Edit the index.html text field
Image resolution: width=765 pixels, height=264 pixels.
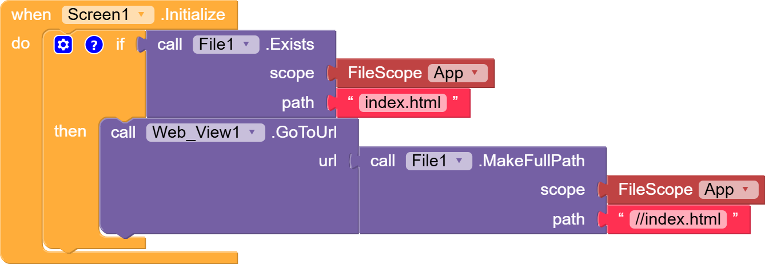coord(403,103)
